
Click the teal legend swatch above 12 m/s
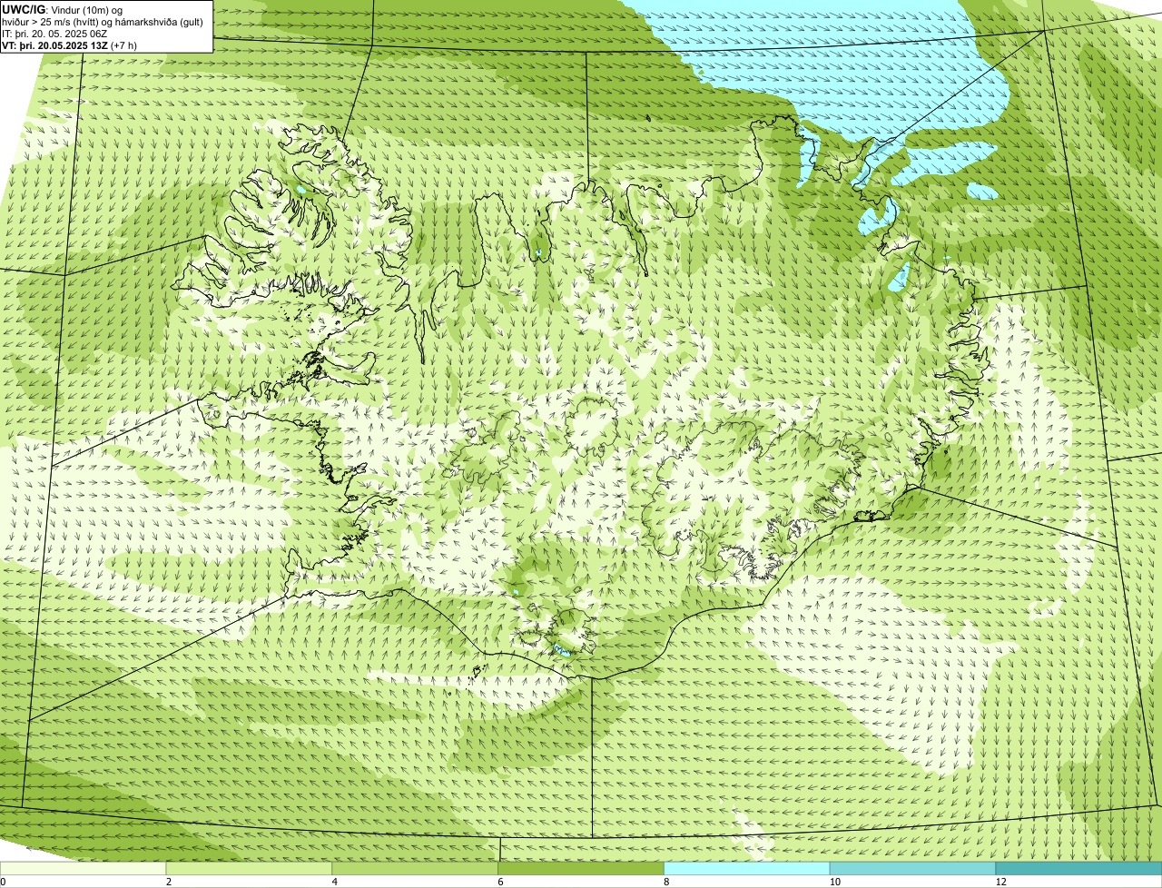pos(1078,868)
